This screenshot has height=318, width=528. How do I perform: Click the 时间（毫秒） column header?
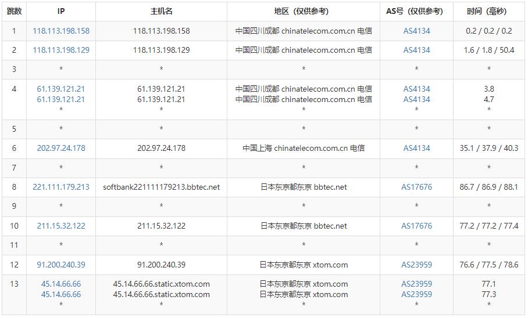(488, 12)
